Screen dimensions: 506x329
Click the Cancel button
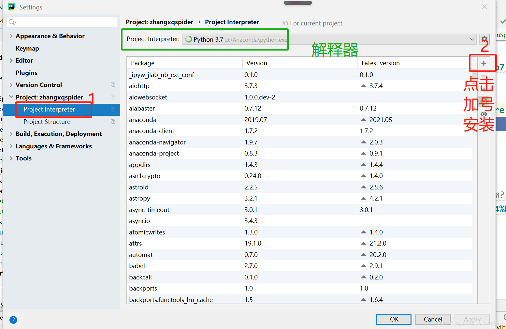tap(433, 319)
